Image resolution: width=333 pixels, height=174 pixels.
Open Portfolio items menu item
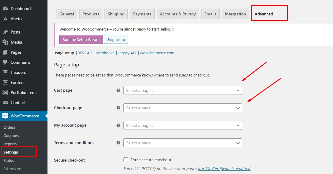point(24,92)
